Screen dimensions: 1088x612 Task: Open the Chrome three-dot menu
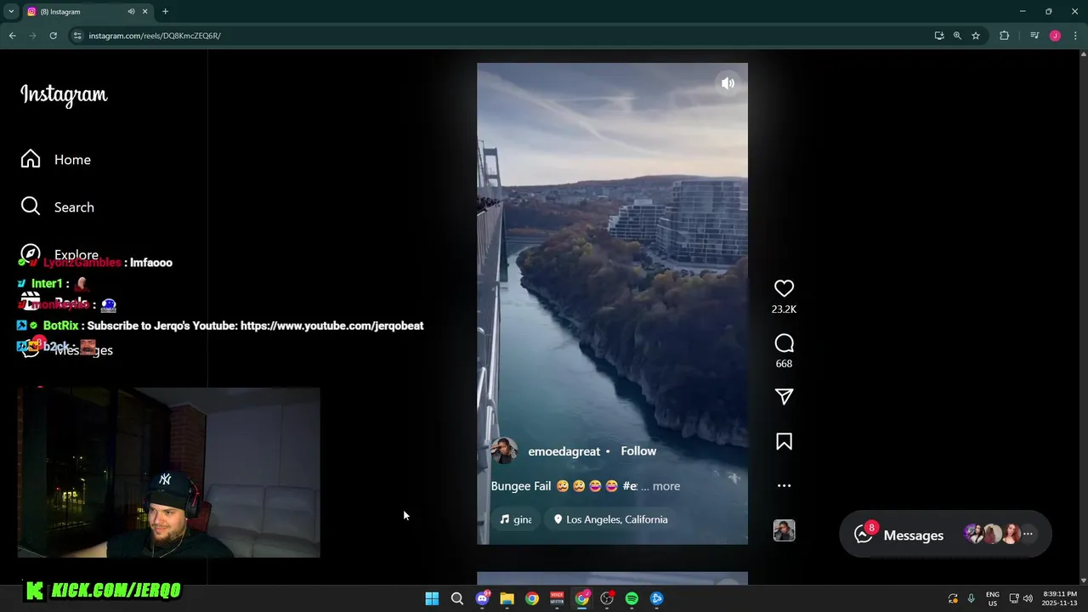click(1075, 36)
